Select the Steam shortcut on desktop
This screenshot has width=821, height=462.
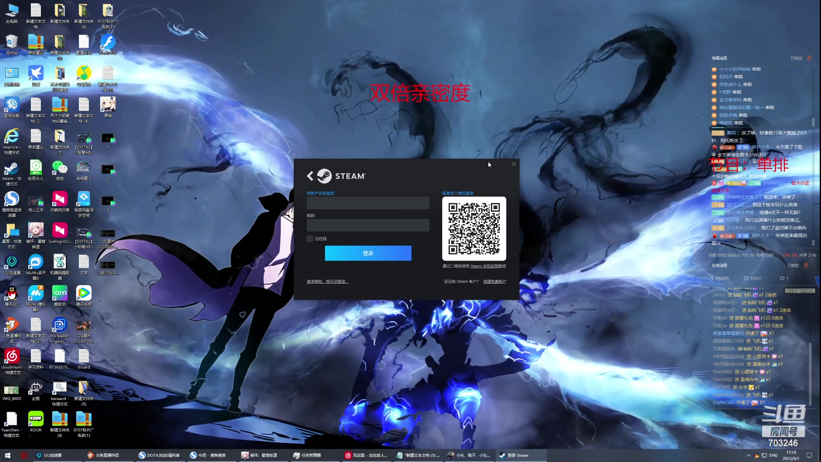[x=12, y=173]
